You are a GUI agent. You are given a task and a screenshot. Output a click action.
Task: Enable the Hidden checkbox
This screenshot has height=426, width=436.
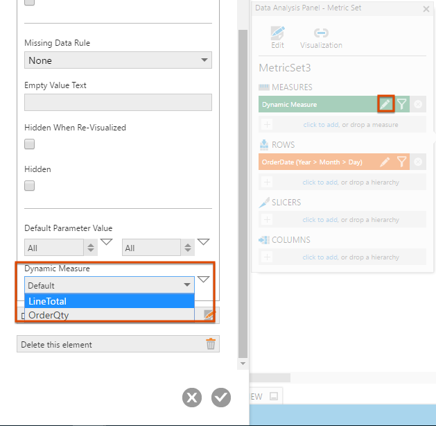pyautogui.click(x=30, y=186)
